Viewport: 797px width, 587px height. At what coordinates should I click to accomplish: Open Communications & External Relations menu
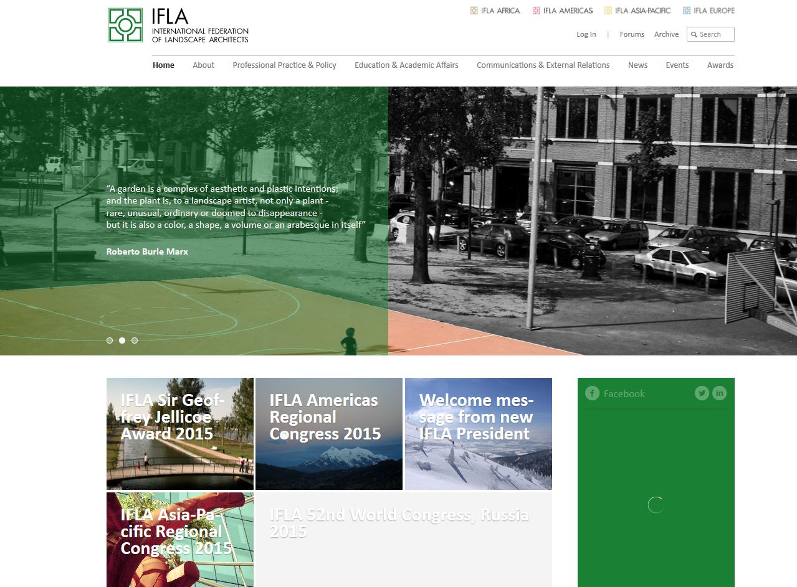coord(543,65)
